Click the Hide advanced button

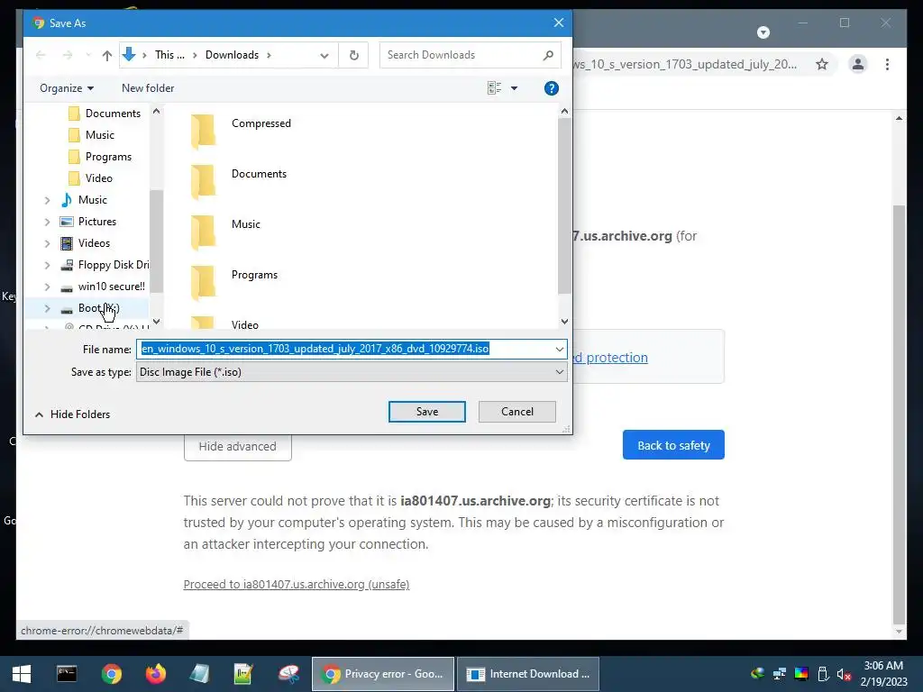237,447
